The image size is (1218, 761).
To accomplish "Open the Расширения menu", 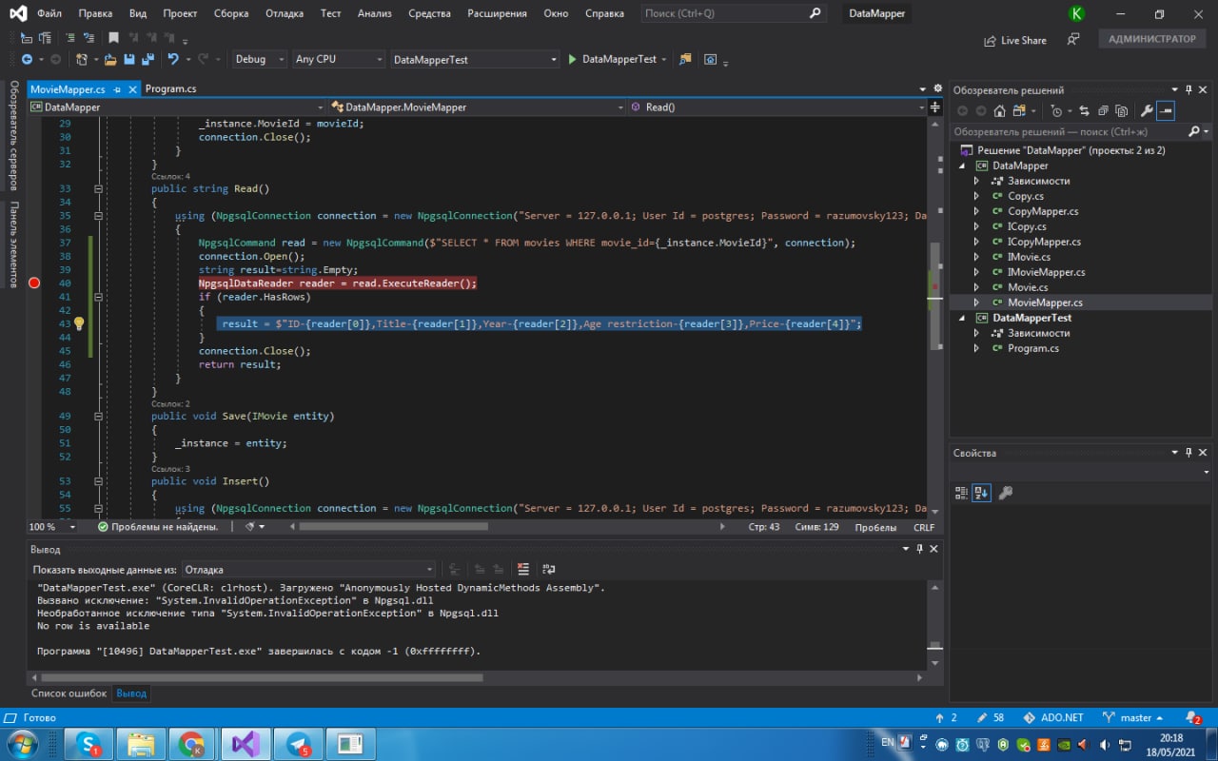I will [498, 13].
